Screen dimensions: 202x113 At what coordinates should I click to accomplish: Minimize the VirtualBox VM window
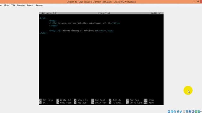coord(194,2)
